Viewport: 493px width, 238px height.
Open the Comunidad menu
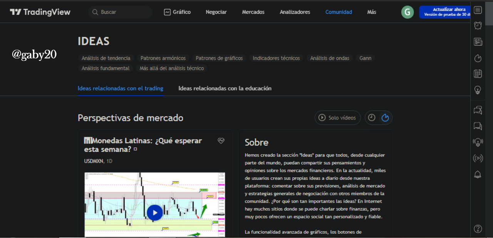pyautogui.click(x=339, y=12)
